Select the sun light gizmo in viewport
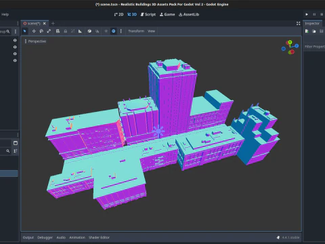 (x=158, y=131)
